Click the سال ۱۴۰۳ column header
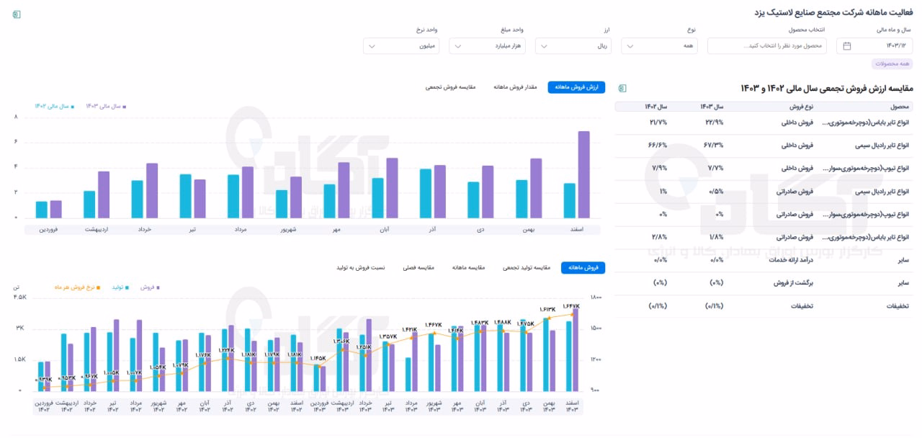Image resolution: width=922 pixels, height=438 pixels. 711,106
